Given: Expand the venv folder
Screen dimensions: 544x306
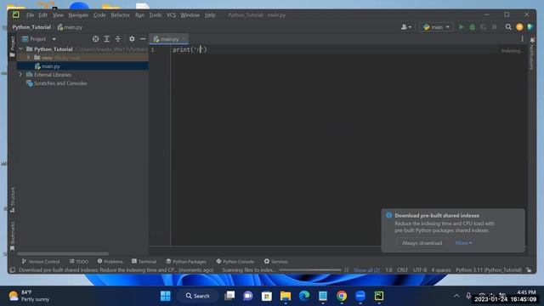Looking at the screenshot, I should click(x=29, y=58).
